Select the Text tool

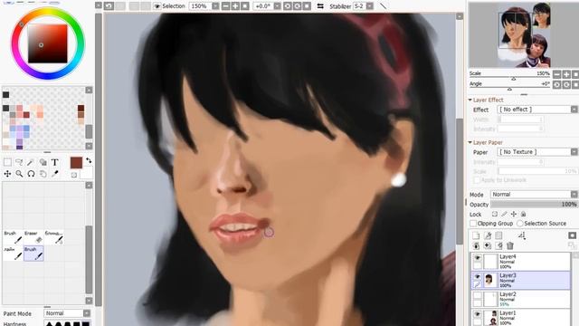pos(54,162)
